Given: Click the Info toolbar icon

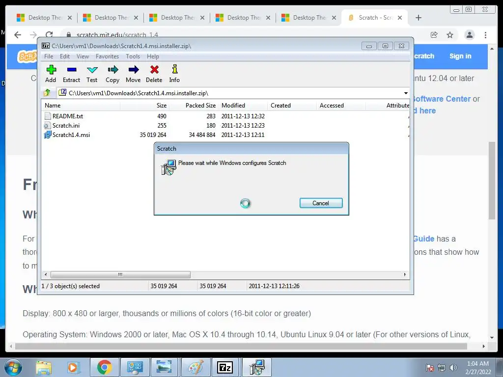Looking at the screenshot, I should [174, 74].
